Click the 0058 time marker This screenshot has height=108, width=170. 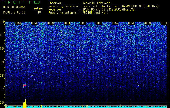[x=131, y=23]
